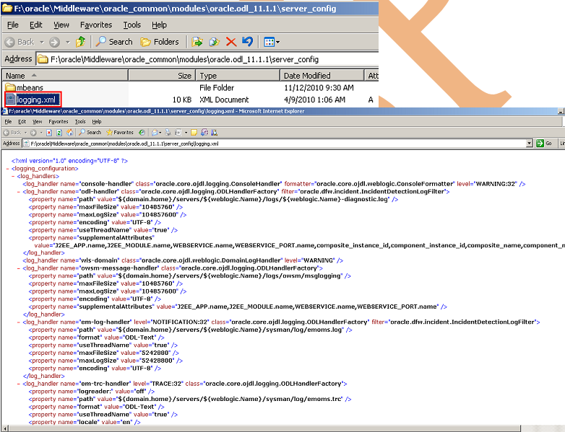Viewport: 565px width, 432px height.
Task: Click the blue Undo icon in Explorer
Action: pyautogui.click(x=248, y=42)
